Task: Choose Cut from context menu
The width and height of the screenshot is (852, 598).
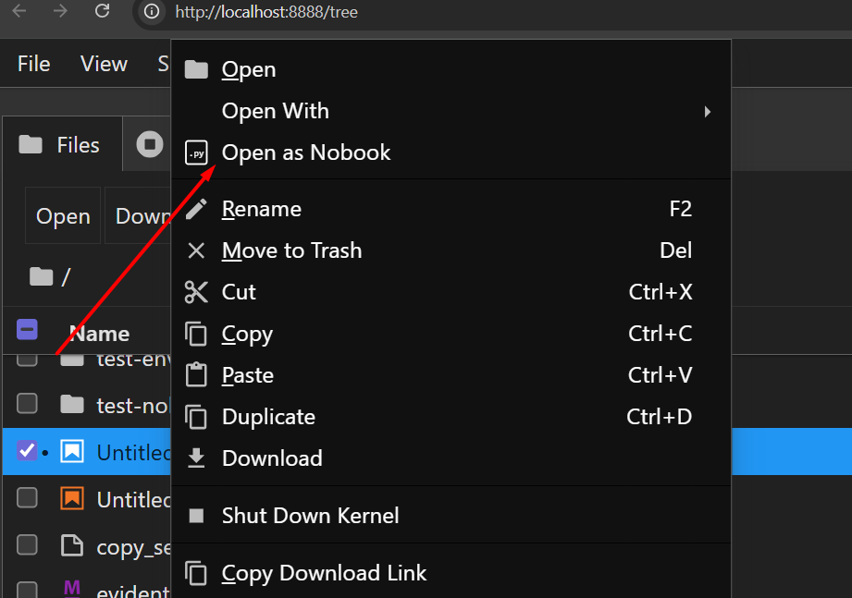Action: point(451,292)
